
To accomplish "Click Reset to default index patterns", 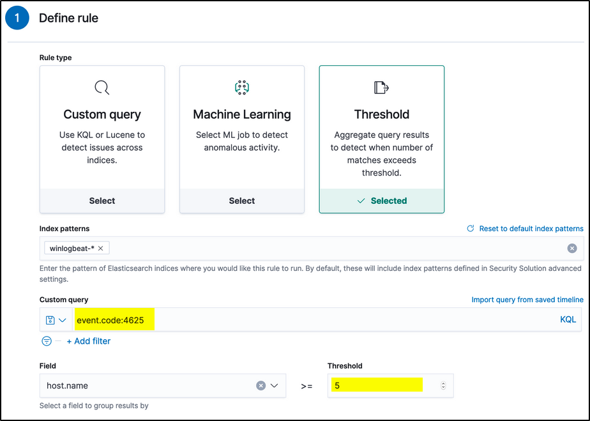I will (531, 229).
